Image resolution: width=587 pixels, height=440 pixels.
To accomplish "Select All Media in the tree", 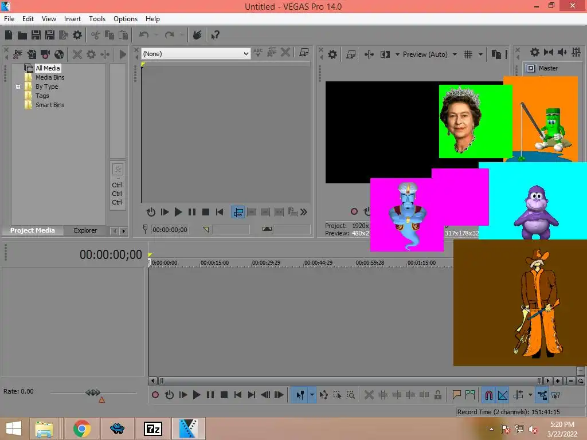I will [48, 68].
